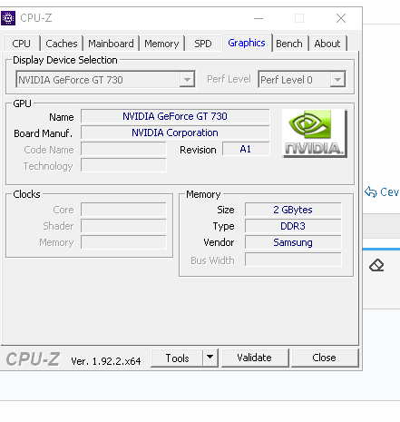Go to the About tab
The height and width of the screenshot is (422, 400).
(327, 44)
